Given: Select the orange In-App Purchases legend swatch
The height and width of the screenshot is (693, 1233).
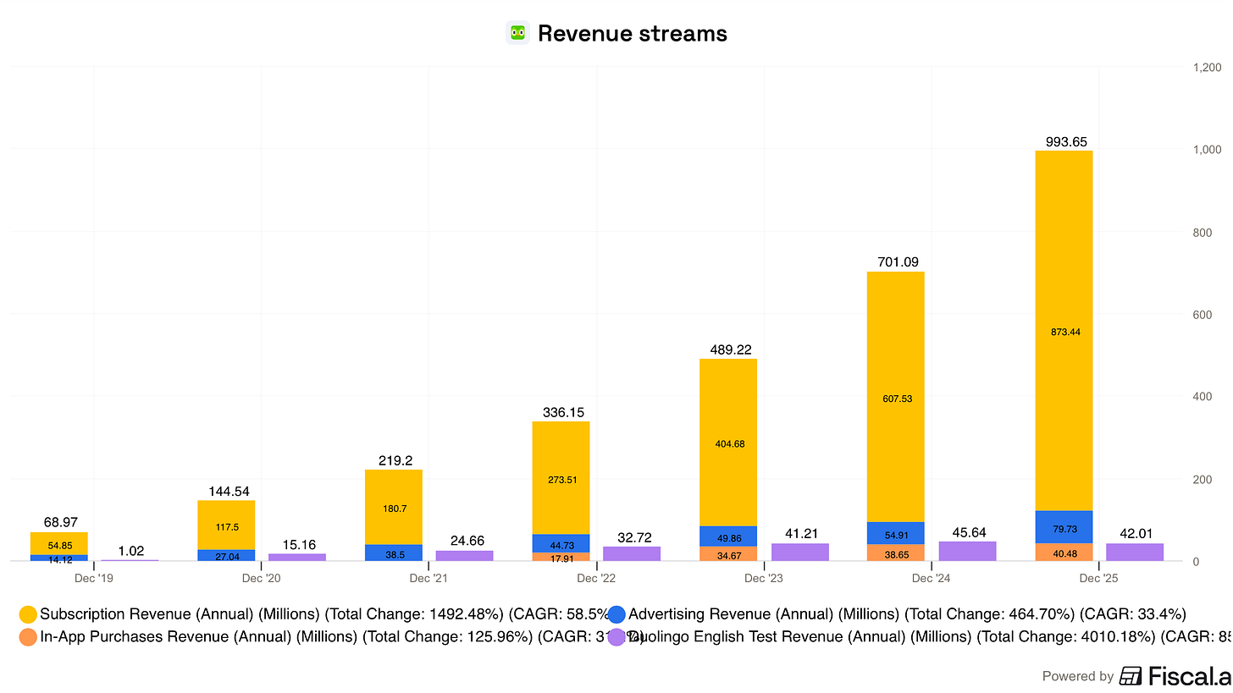Looking at the screenshot, I should (28, 637).
